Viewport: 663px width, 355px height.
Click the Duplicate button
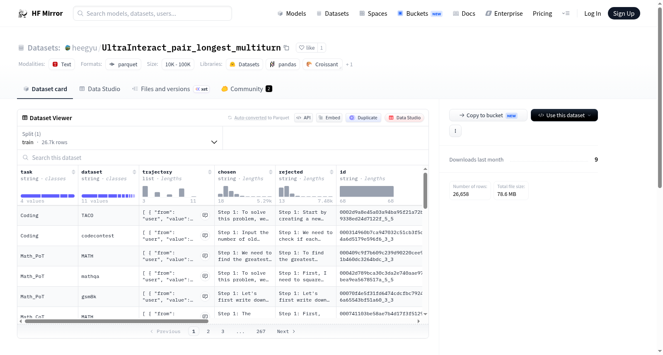[363, 118]
